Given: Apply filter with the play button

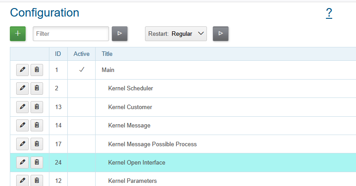Looking at the screenshot, I should [119, 34].
